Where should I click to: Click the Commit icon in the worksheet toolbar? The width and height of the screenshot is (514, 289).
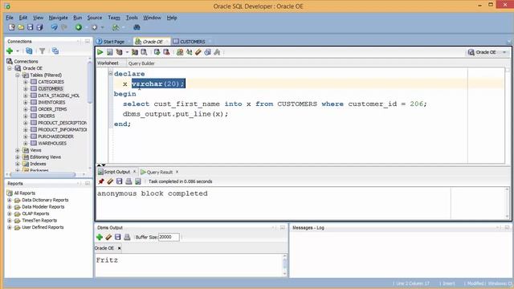[x=157, y=52]
